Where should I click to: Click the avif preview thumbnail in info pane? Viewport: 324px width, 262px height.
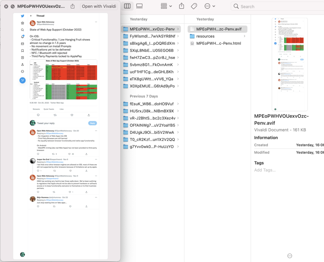290,64
